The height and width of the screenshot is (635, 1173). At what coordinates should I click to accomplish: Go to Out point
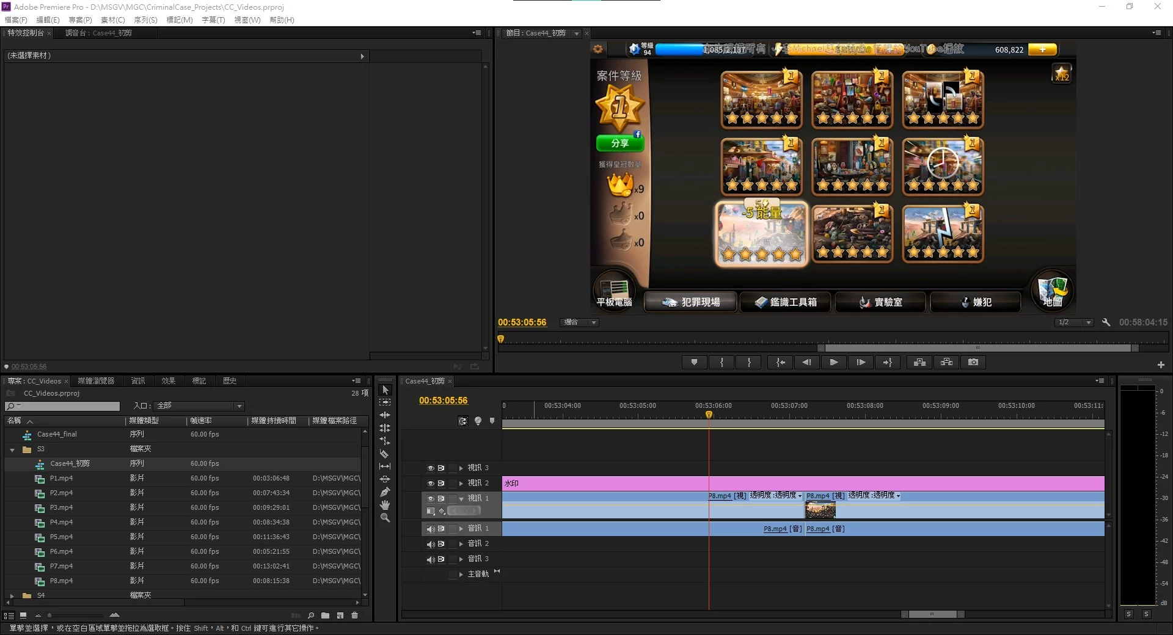pyautogui.click(x=888, y=362)
